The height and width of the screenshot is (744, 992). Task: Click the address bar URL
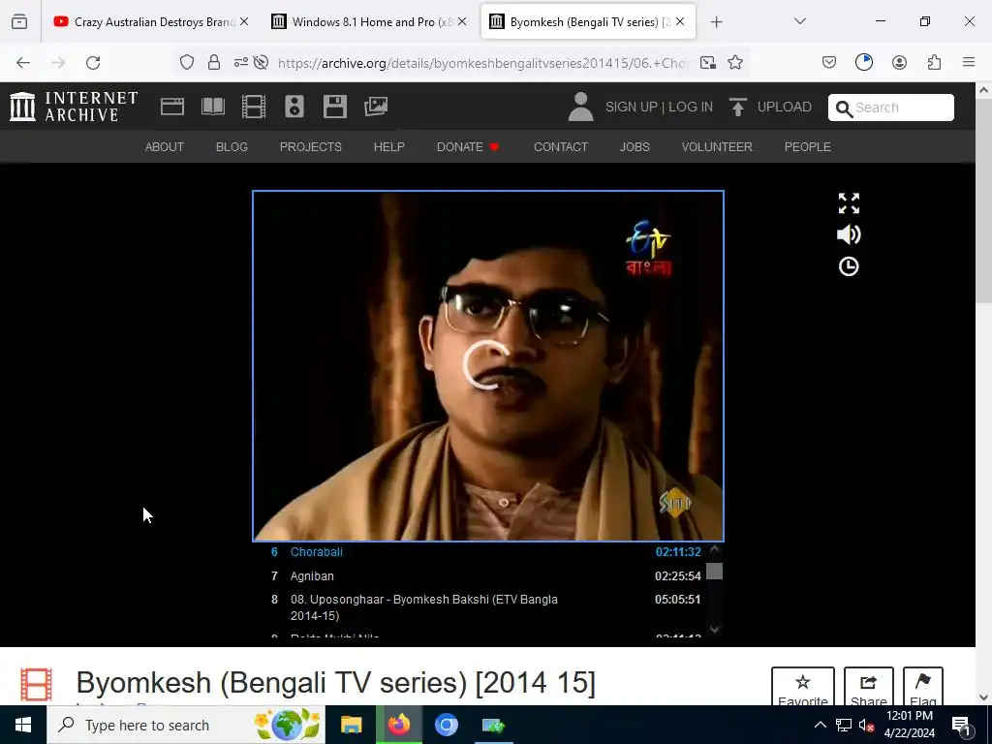pos(484,63)
